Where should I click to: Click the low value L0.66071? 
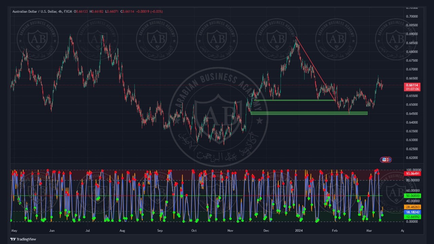[112, 12]
